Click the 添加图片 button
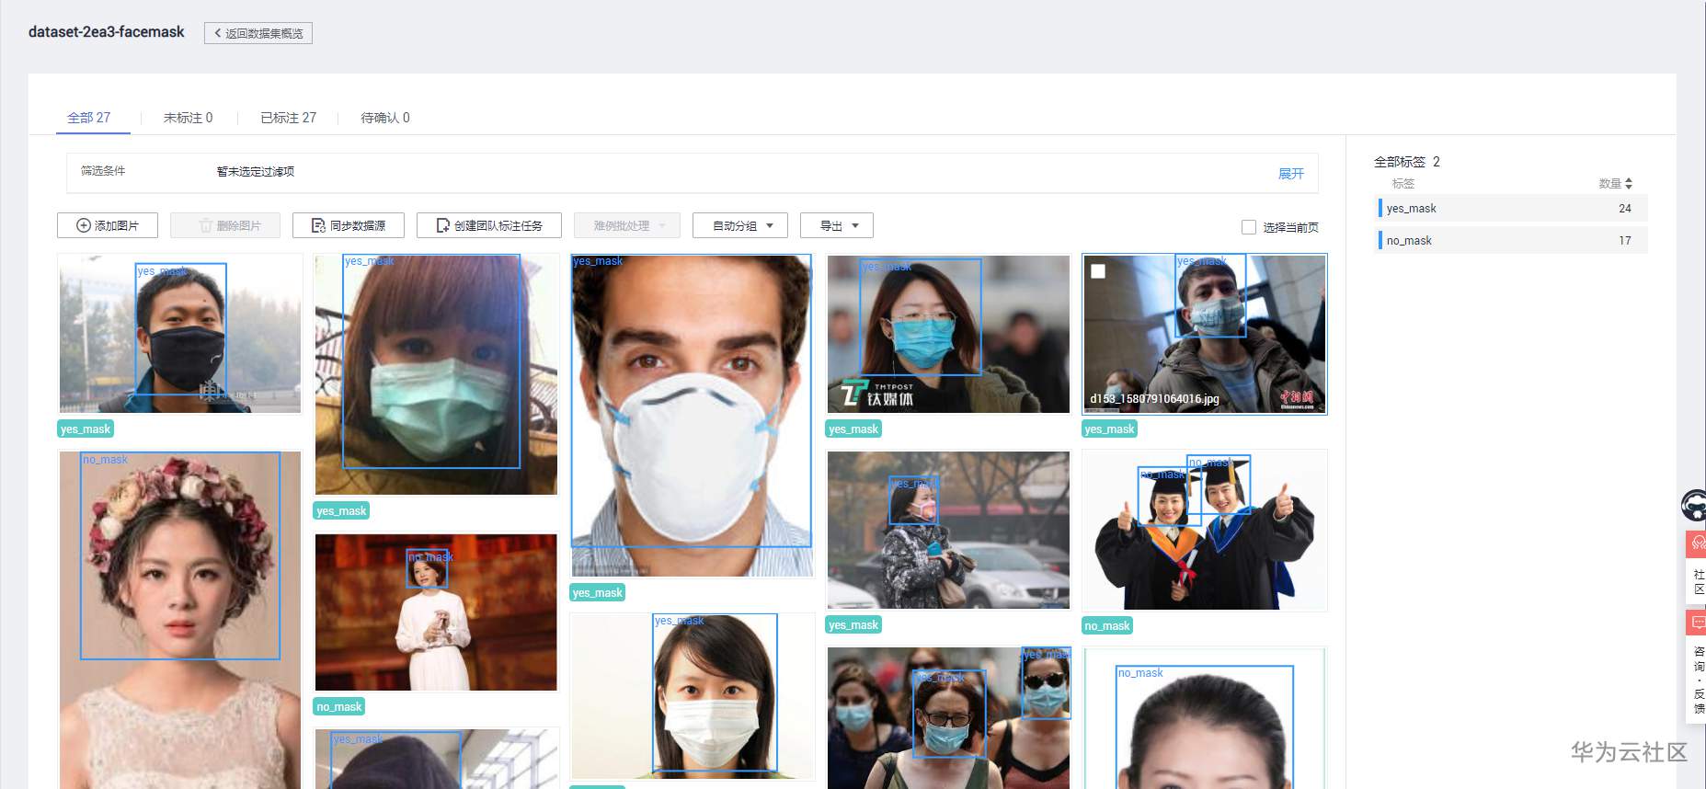The height and width of the screenshot is (789, 1706). (108, 225)
